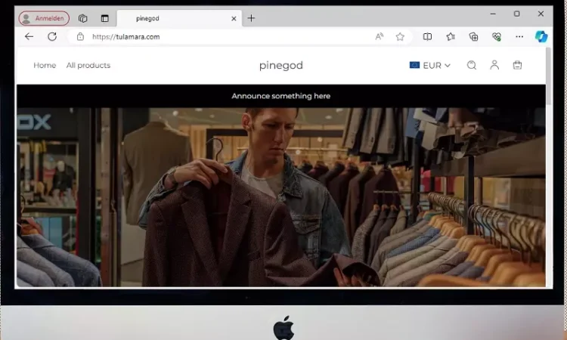Click the hero image of man with blazer
Viewport: 567px width, 340px height.
(x=281, y=197)
